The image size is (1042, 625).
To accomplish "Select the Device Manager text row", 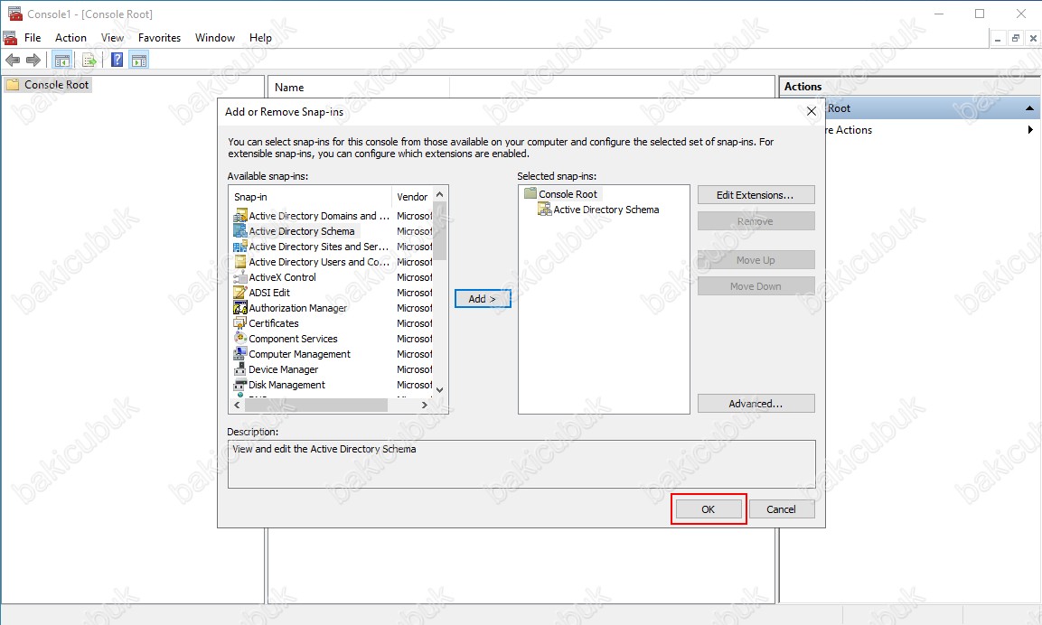I will (284, 368).
